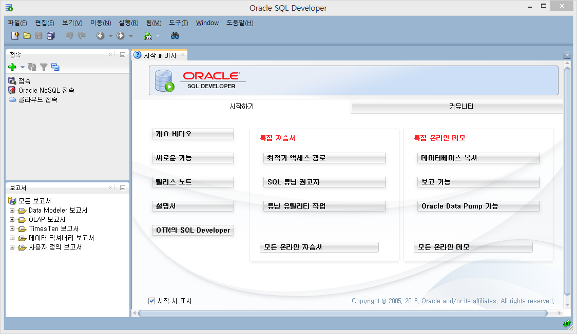Click the 모든 온라인 데모 button
The width and height of the screenshot is (577, 334).
tap(473, 247)
